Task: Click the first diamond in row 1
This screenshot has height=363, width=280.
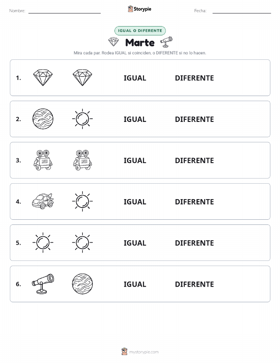Action: (x=43, y=78)
